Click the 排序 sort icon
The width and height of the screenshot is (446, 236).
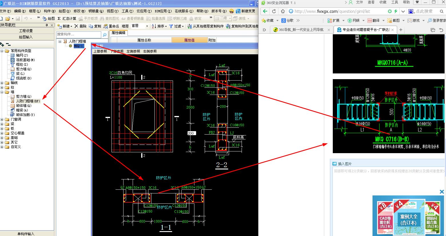point(154,26)
